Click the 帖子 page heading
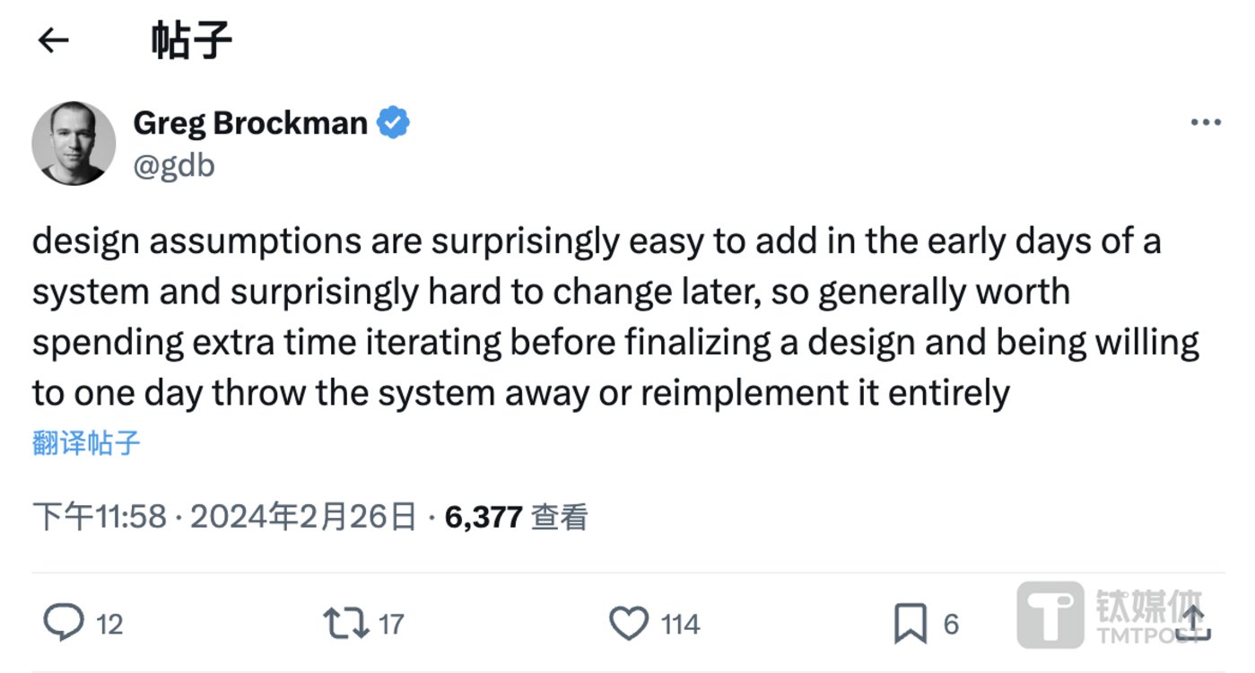Image resolution: width=1255 pixels, height=673 pixels. (192, 40)
